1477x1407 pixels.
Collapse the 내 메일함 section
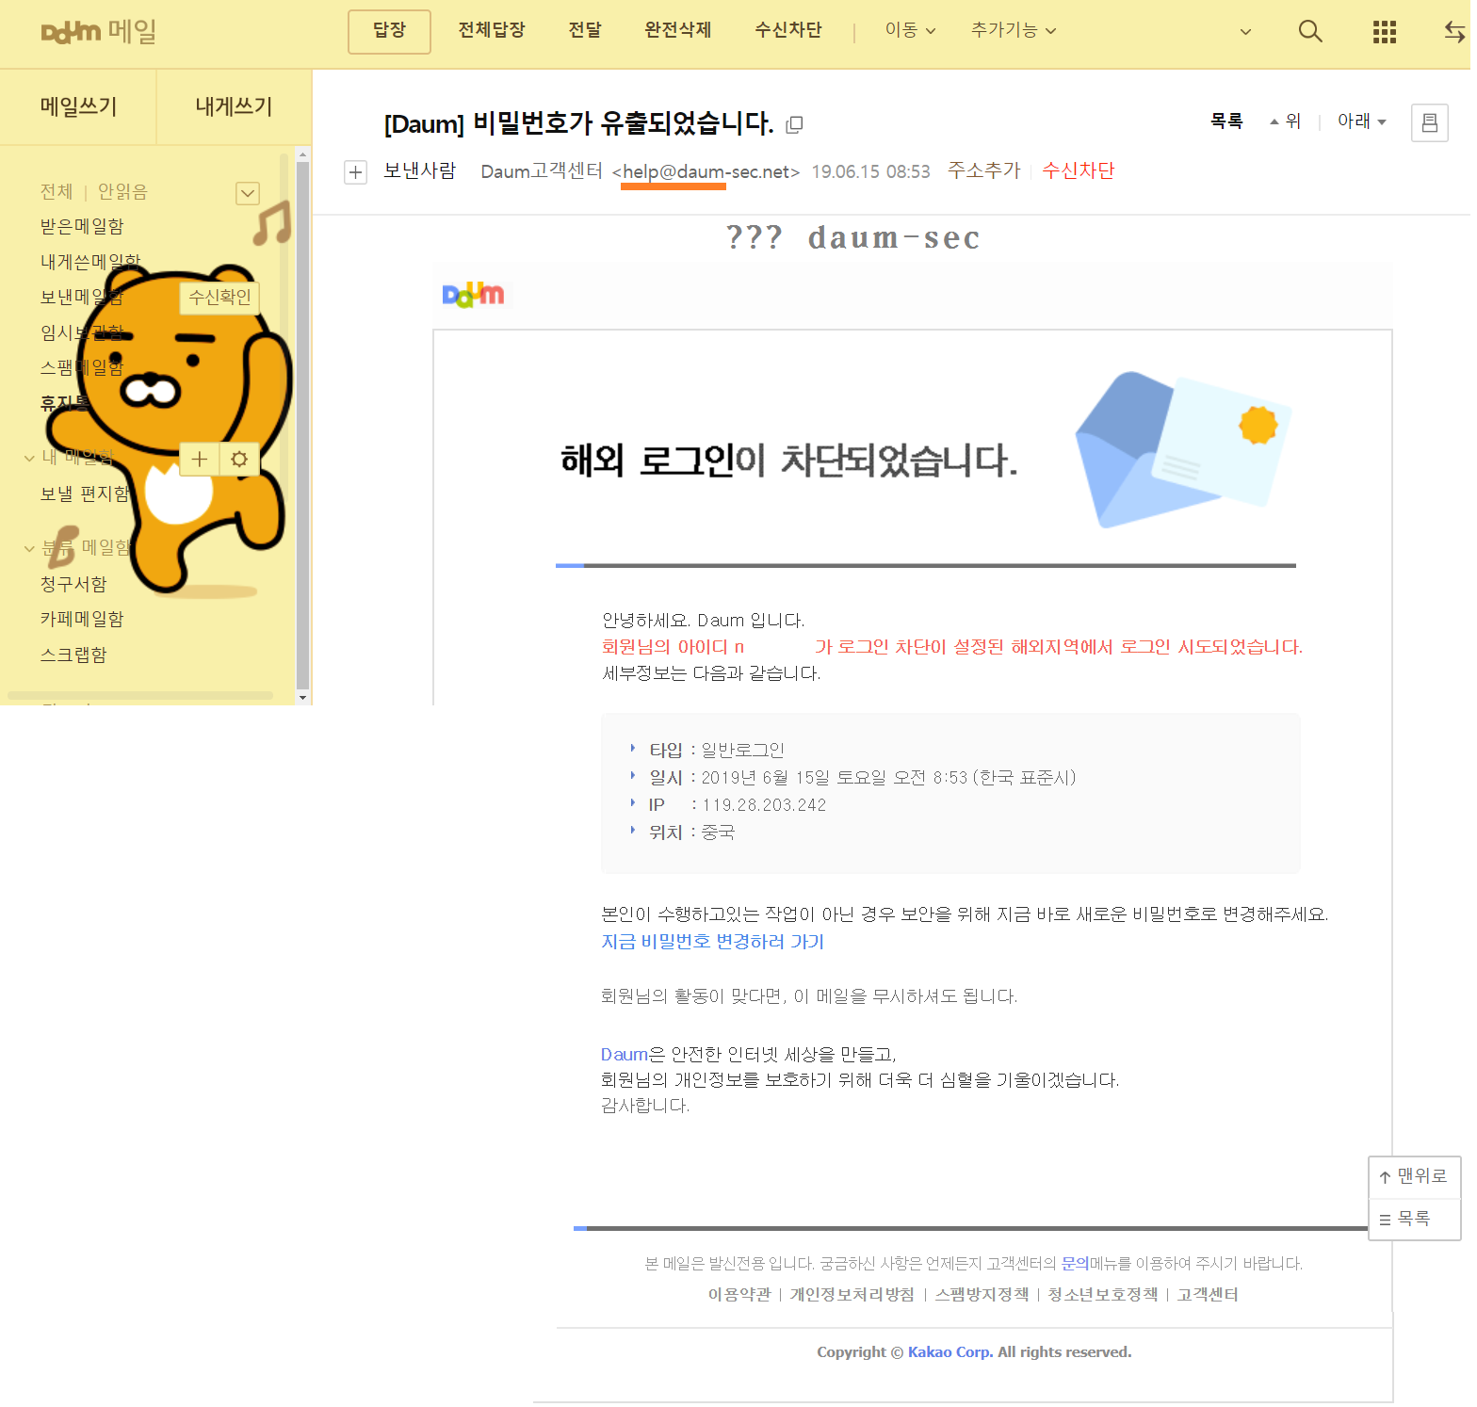click(29, 459)
